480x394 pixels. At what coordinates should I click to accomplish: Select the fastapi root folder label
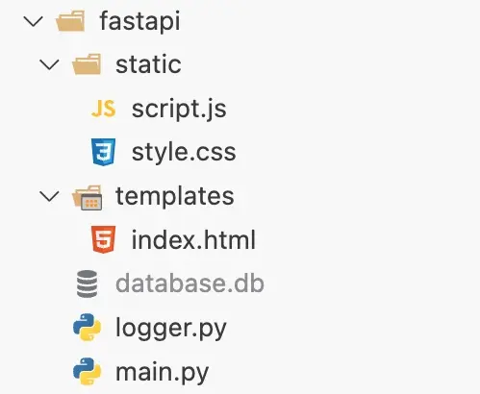pyautogui.click(x=139, y=21)
